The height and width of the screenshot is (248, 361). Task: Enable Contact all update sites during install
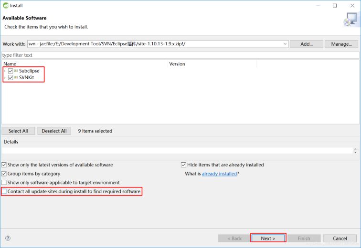(4, 191)
